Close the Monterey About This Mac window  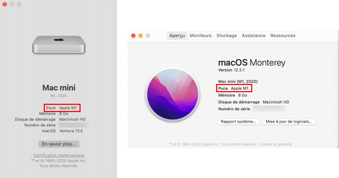click(133, 36)
